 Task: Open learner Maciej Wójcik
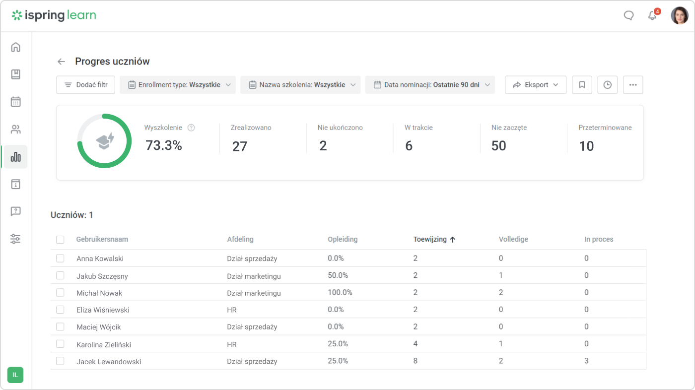coord(99,327)
